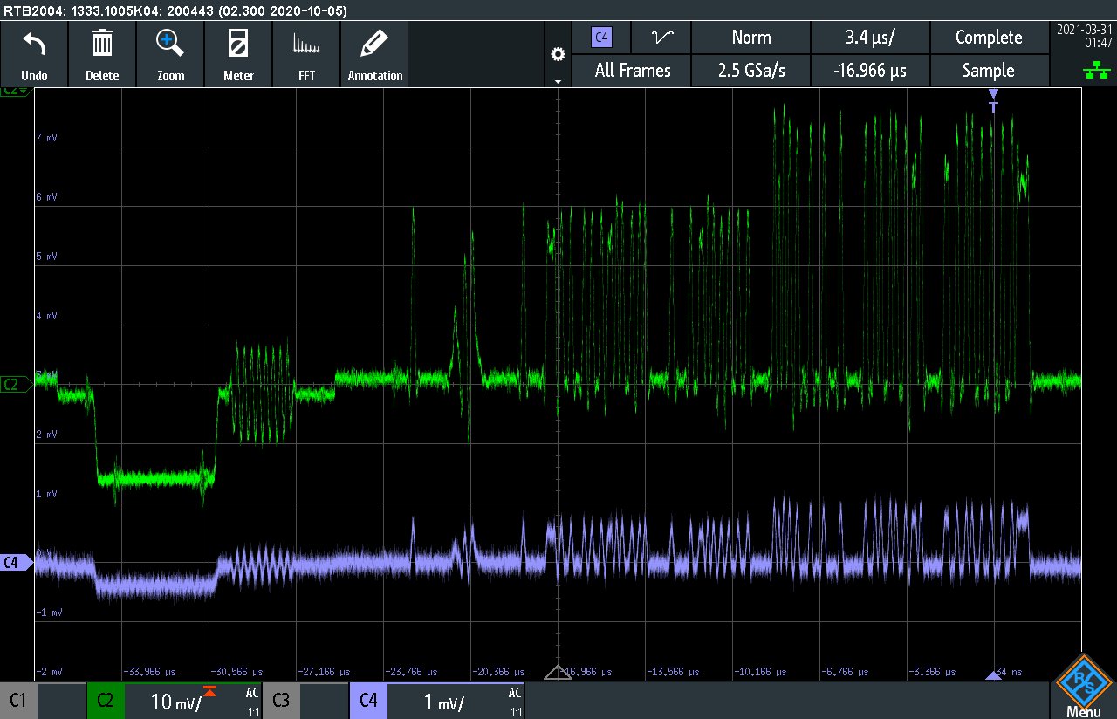Click the green network status icon
This screenshot has height=719, width=1117.
pyautogui.click(x=1096, y=72)
